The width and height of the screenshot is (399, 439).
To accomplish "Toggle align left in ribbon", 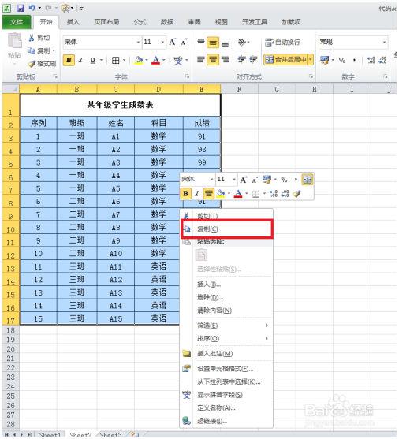I will 201,60.
